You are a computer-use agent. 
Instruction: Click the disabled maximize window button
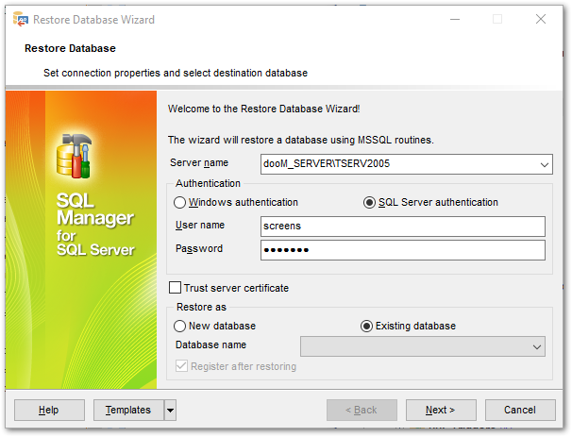pos(497,19)
